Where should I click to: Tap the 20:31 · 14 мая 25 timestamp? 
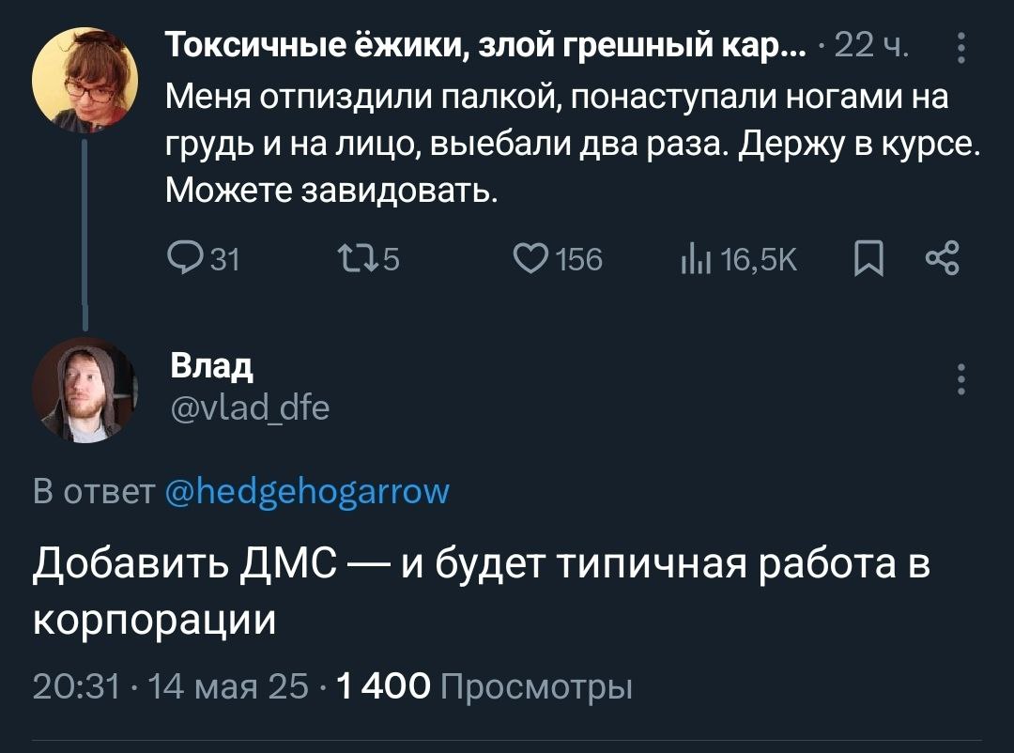pos(170,687)
